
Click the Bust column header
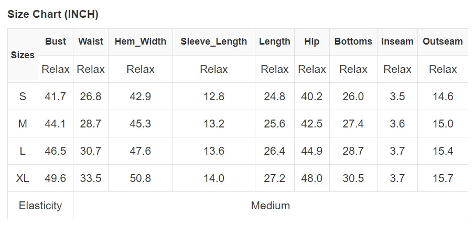[x=56, y=41]
